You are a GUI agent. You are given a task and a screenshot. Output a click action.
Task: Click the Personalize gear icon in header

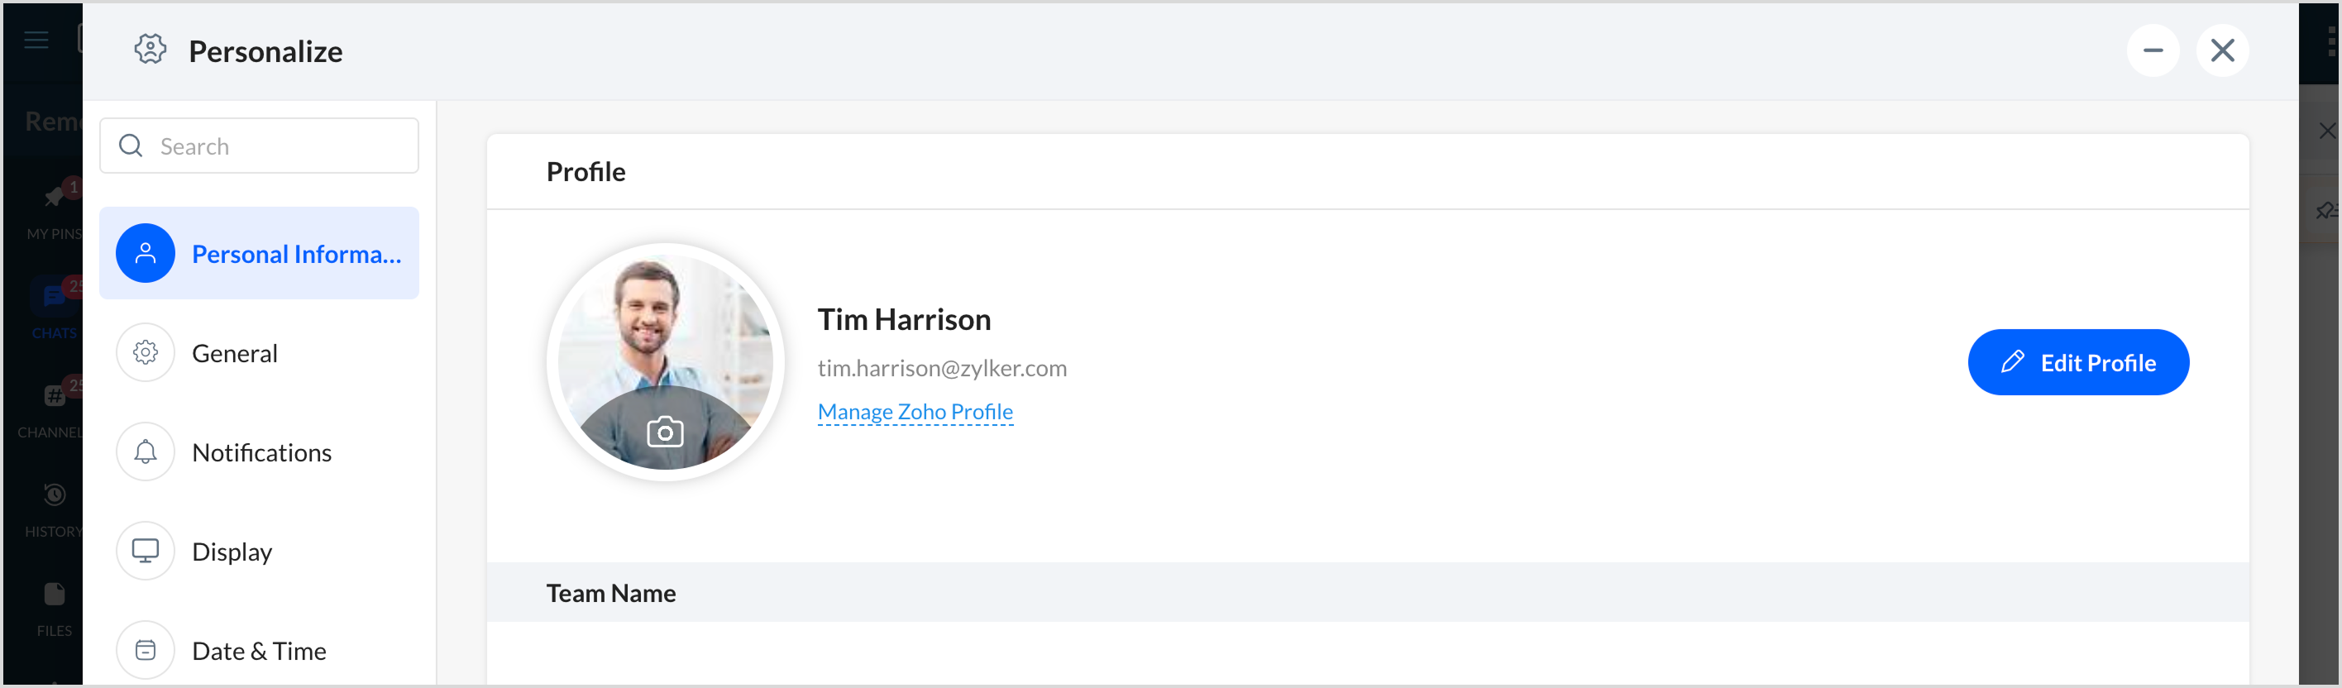coord(150,49)
